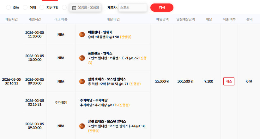Open the 추가배당 - 추가배당 entry

coord(94,100)
